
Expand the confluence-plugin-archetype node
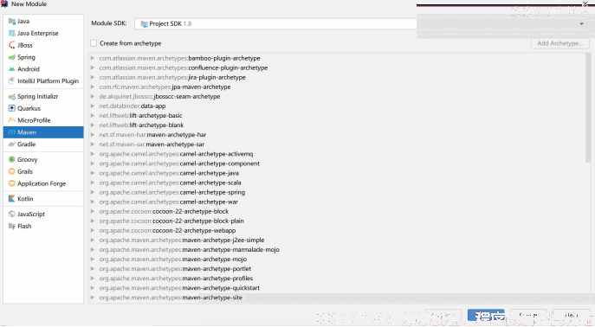92,67
